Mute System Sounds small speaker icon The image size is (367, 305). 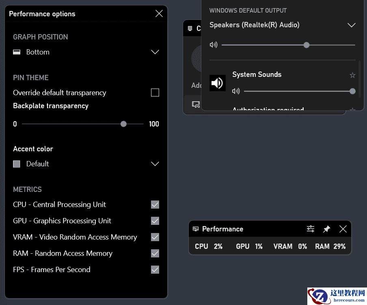click(x=236, y=91)
